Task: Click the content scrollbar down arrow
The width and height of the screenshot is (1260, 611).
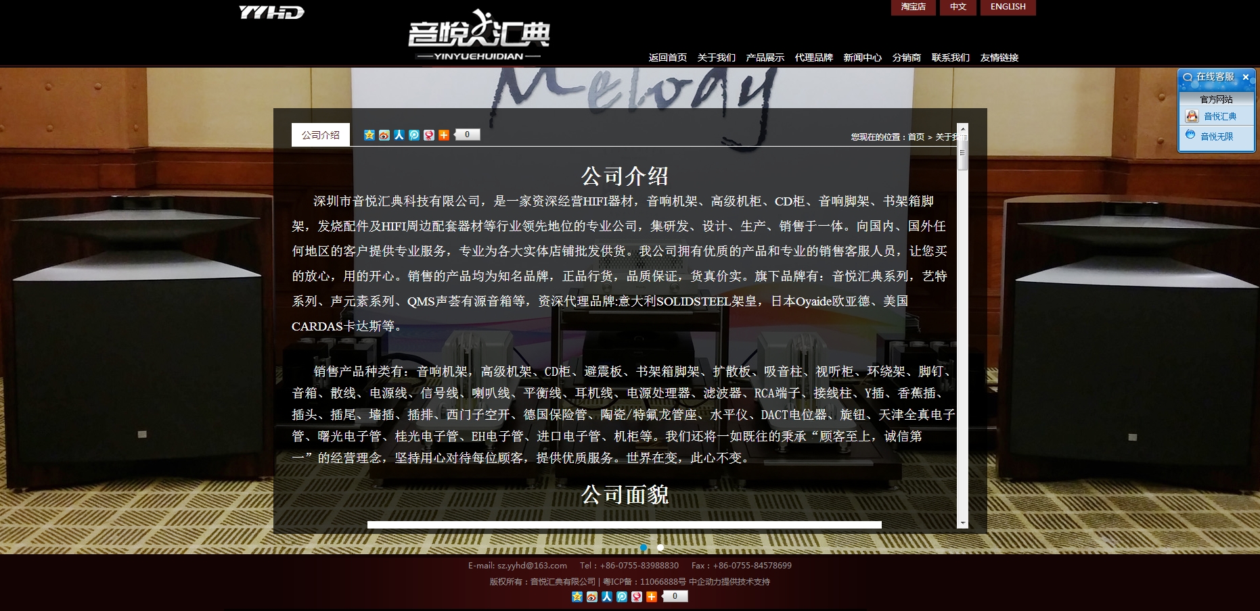Action: [963, 523]
